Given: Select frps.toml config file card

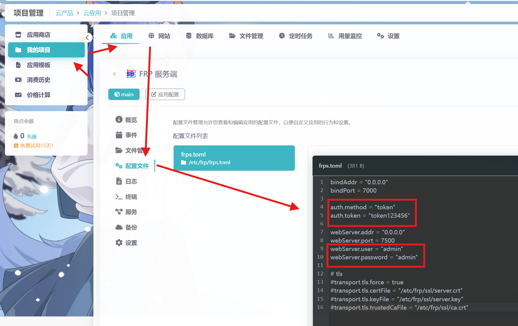Looking at the screenshot, I should click(x=234, y=158).
